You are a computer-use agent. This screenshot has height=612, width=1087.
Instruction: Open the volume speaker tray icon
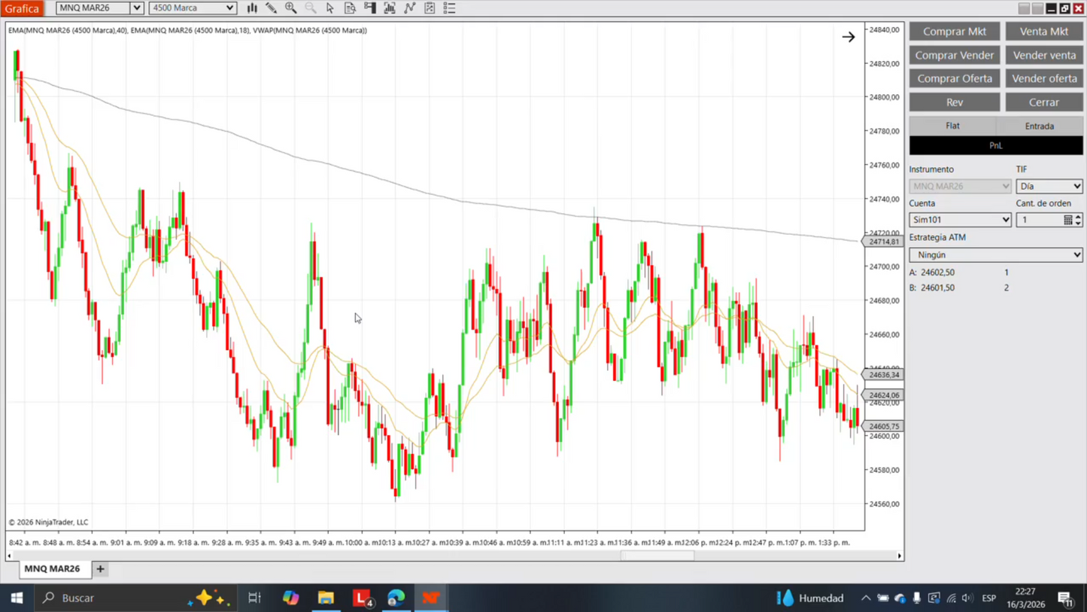[x=967, y=598]
